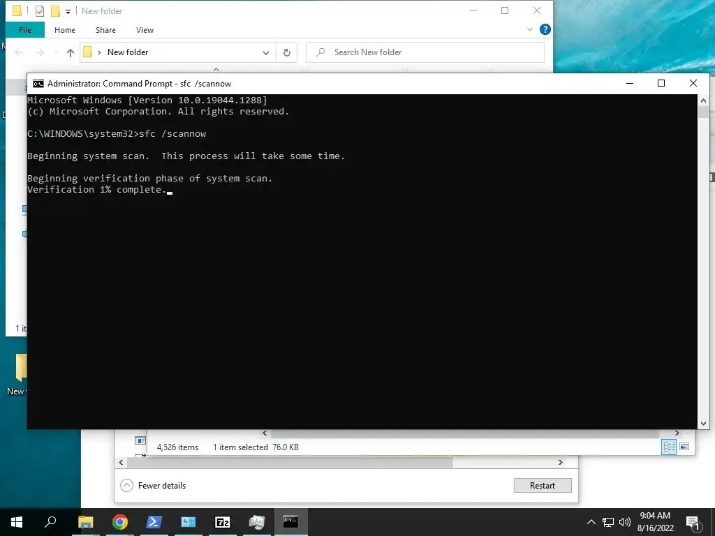Click the blue Help question mark icon
This screenshot has height=536, width=715.
click(x=545, y=29)
